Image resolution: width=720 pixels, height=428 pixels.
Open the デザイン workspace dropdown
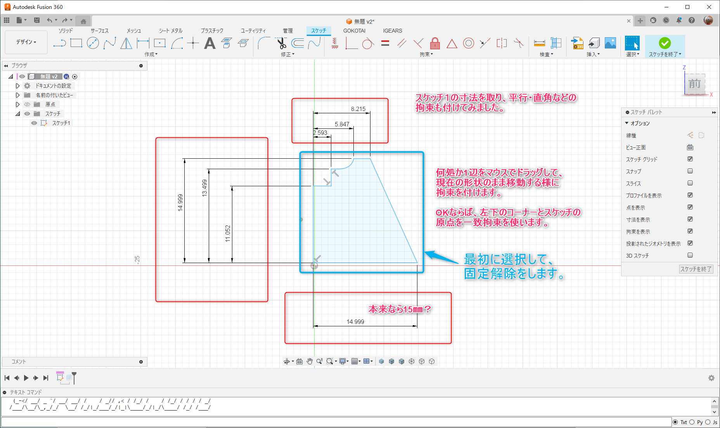pyautogui.click(x=26, y=42)
